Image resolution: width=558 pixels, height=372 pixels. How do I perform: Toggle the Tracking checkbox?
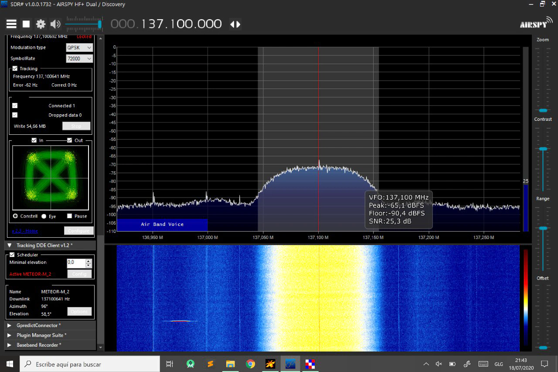15,68
